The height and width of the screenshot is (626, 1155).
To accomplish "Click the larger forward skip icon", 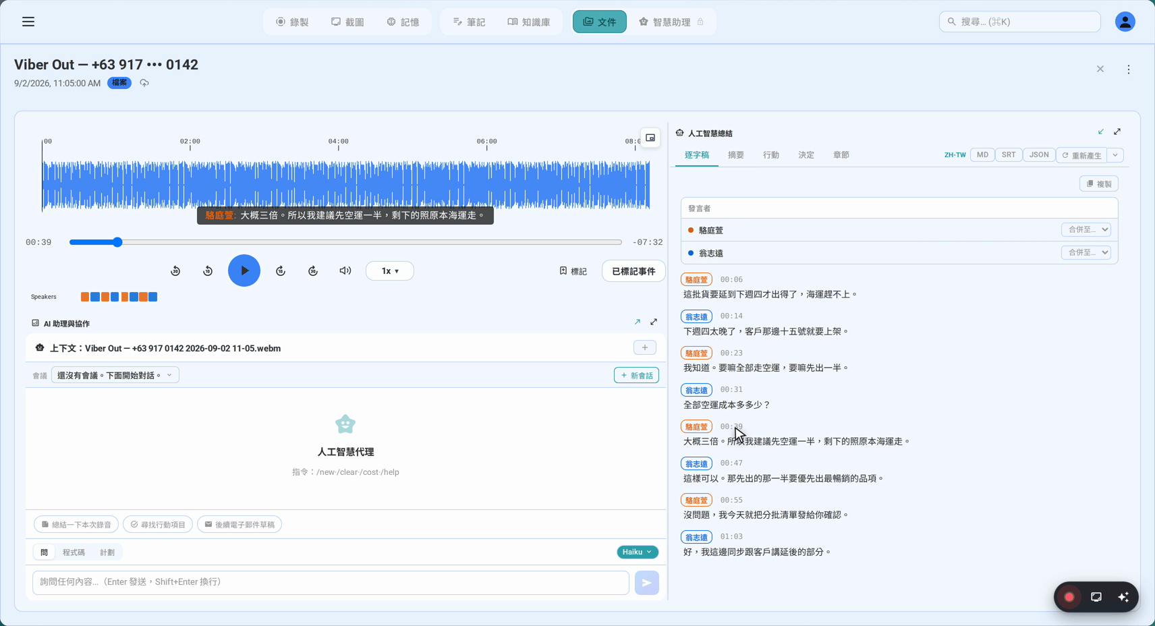I will [313, 271].
